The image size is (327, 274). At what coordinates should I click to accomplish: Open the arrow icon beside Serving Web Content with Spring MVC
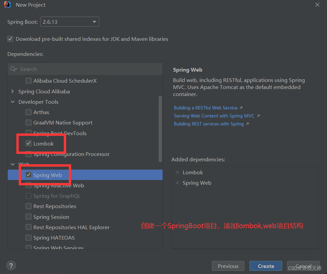point(259,115)
